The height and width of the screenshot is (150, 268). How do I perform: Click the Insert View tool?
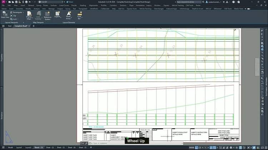(x=5, y=15)
